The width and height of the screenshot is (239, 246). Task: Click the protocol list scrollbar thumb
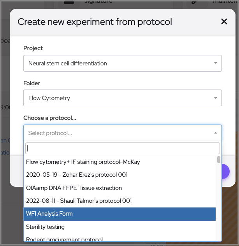coord(219,160)
